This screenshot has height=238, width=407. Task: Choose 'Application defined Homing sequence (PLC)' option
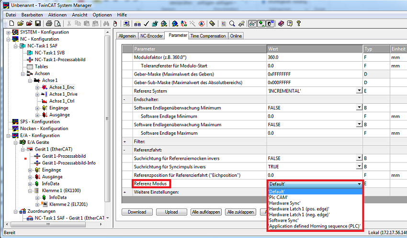point(315,226)
